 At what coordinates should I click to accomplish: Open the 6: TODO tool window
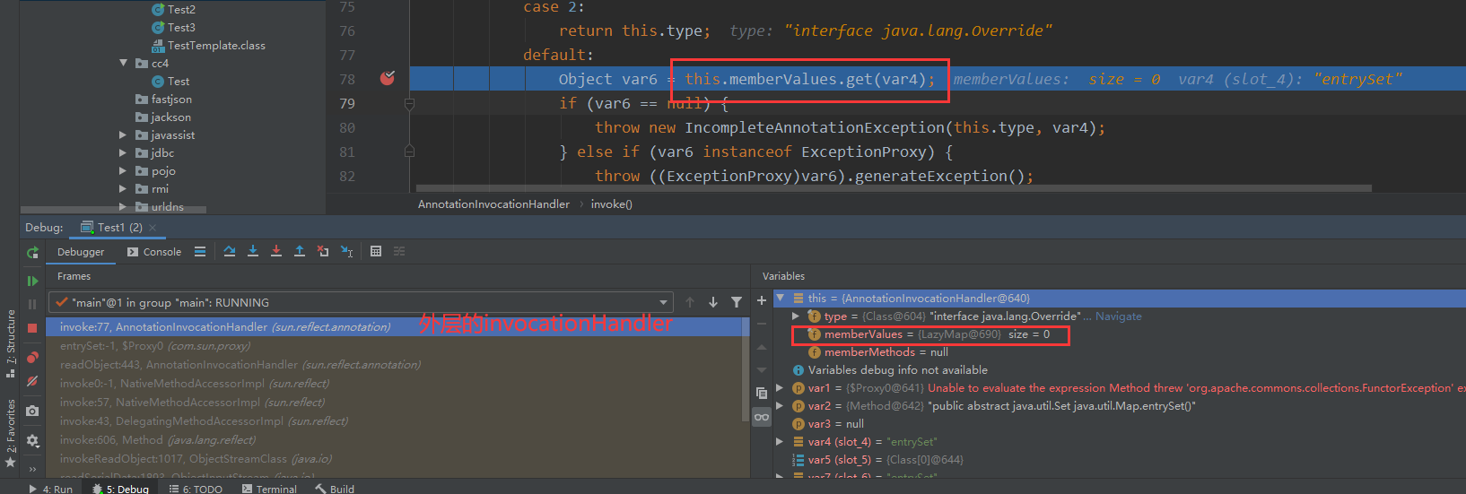point(196,489)
